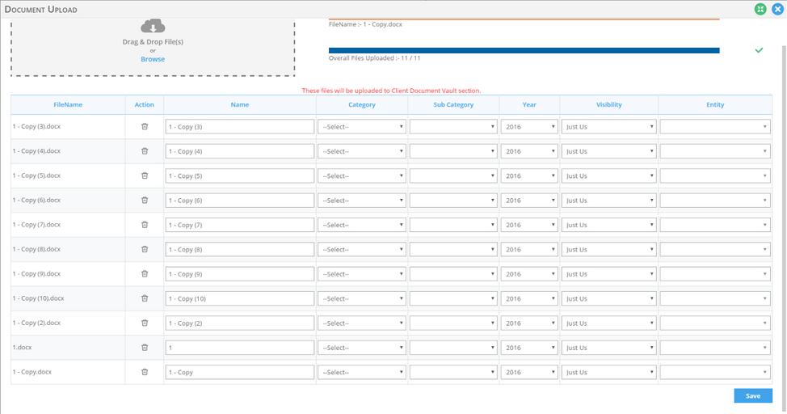Expand dialog with green fullscreen icon
The image size is (787, 414).
pyautogui.click(x=760, y=9)
